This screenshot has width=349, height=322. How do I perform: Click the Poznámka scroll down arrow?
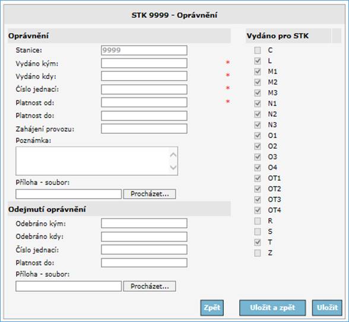coord(173,167)
